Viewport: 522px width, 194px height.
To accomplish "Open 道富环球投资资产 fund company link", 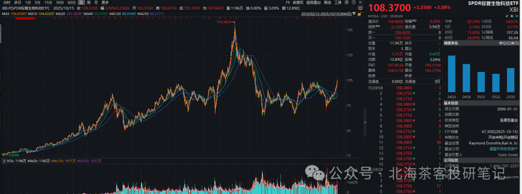I will [504, 149].
